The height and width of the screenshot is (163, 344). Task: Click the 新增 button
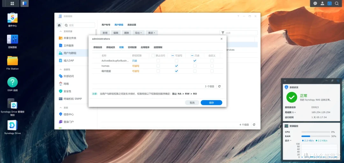pos(105,33)
